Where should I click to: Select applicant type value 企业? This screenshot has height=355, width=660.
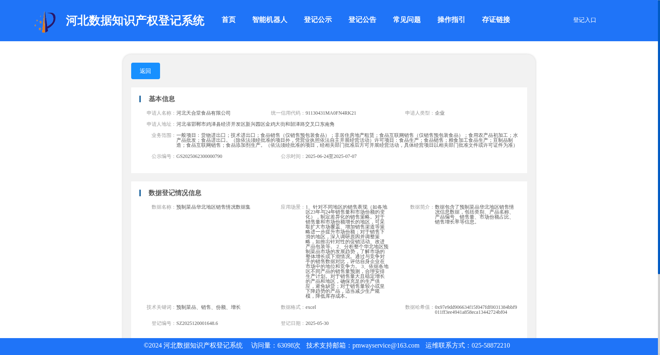coord(440,113)
